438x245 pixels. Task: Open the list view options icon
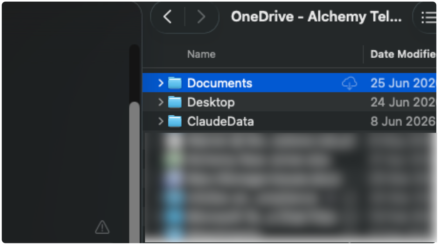point(428,17)
